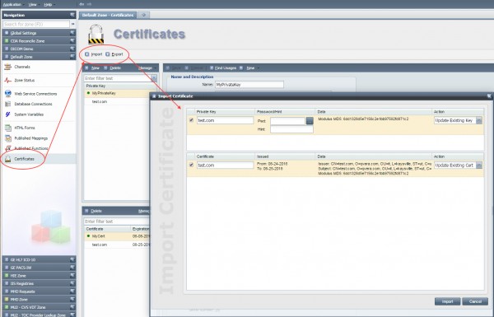This screenshot has height=317, width=494.
Task: Click the forward navigation arrow in top bar
Action: [x=89, y=4]
